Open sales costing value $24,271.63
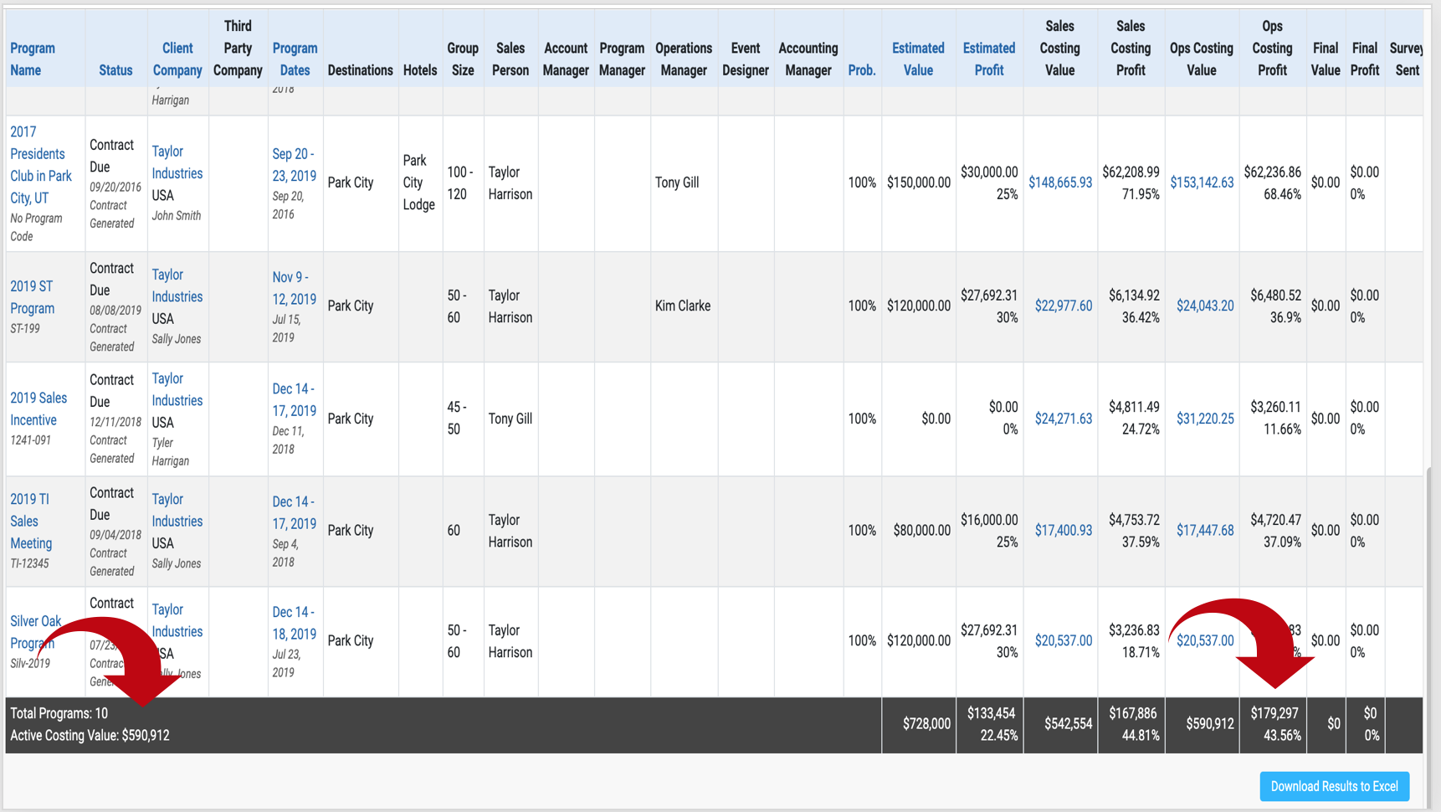This screenshot has height=812, width=1441. click(1064, 419)
